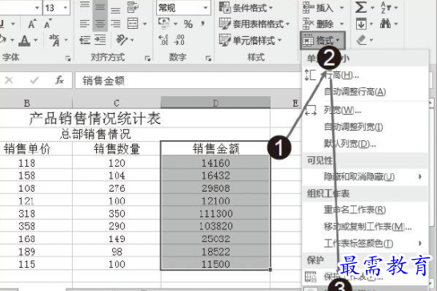Screen dimensions: 437x291
Task: Open the 字体 group dialog launcher
Action: pos(68,58)
